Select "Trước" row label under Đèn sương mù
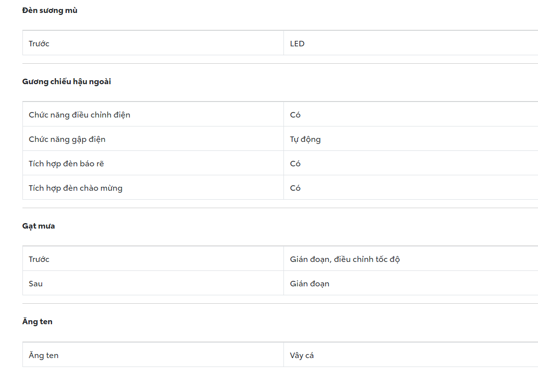Image resolution: width=538 pixels, height=372 pixels. click(x=39, y=44)
